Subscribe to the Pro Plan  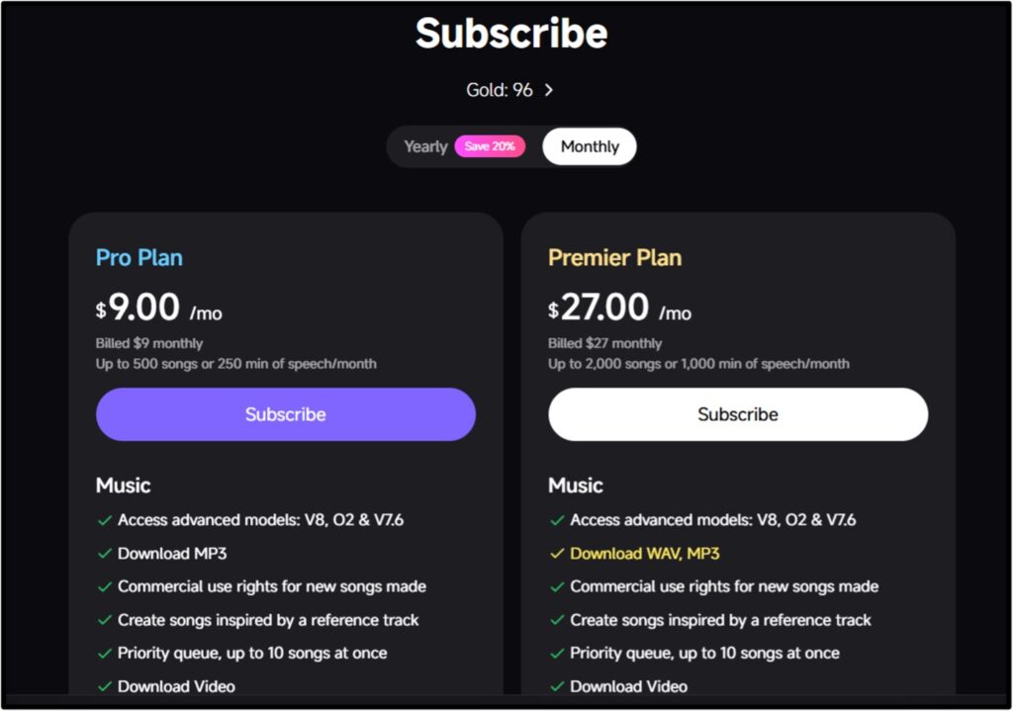286,414
